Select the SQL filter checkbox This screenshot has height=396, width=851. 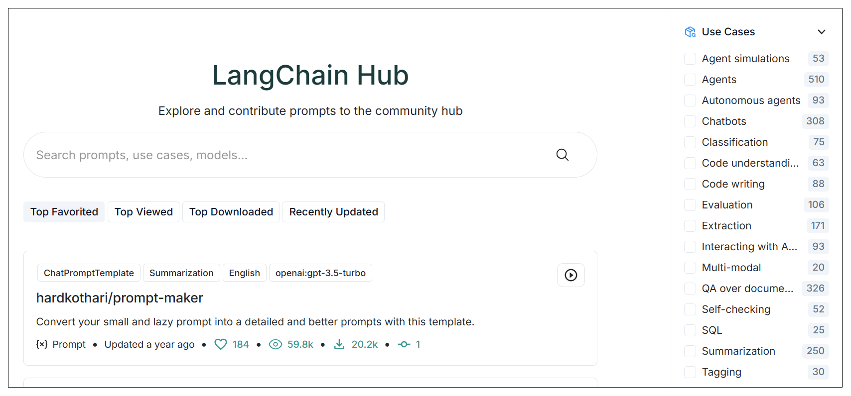(690, 330)
